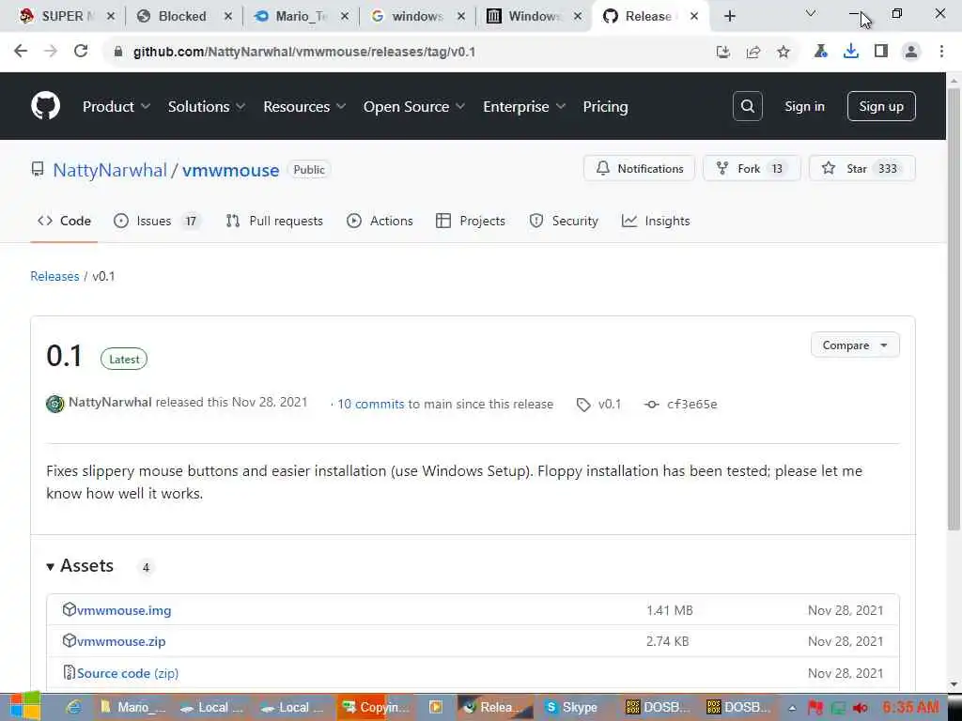Open the NattyNarwhal owner link
962x721 pixels.
(110, 170)
